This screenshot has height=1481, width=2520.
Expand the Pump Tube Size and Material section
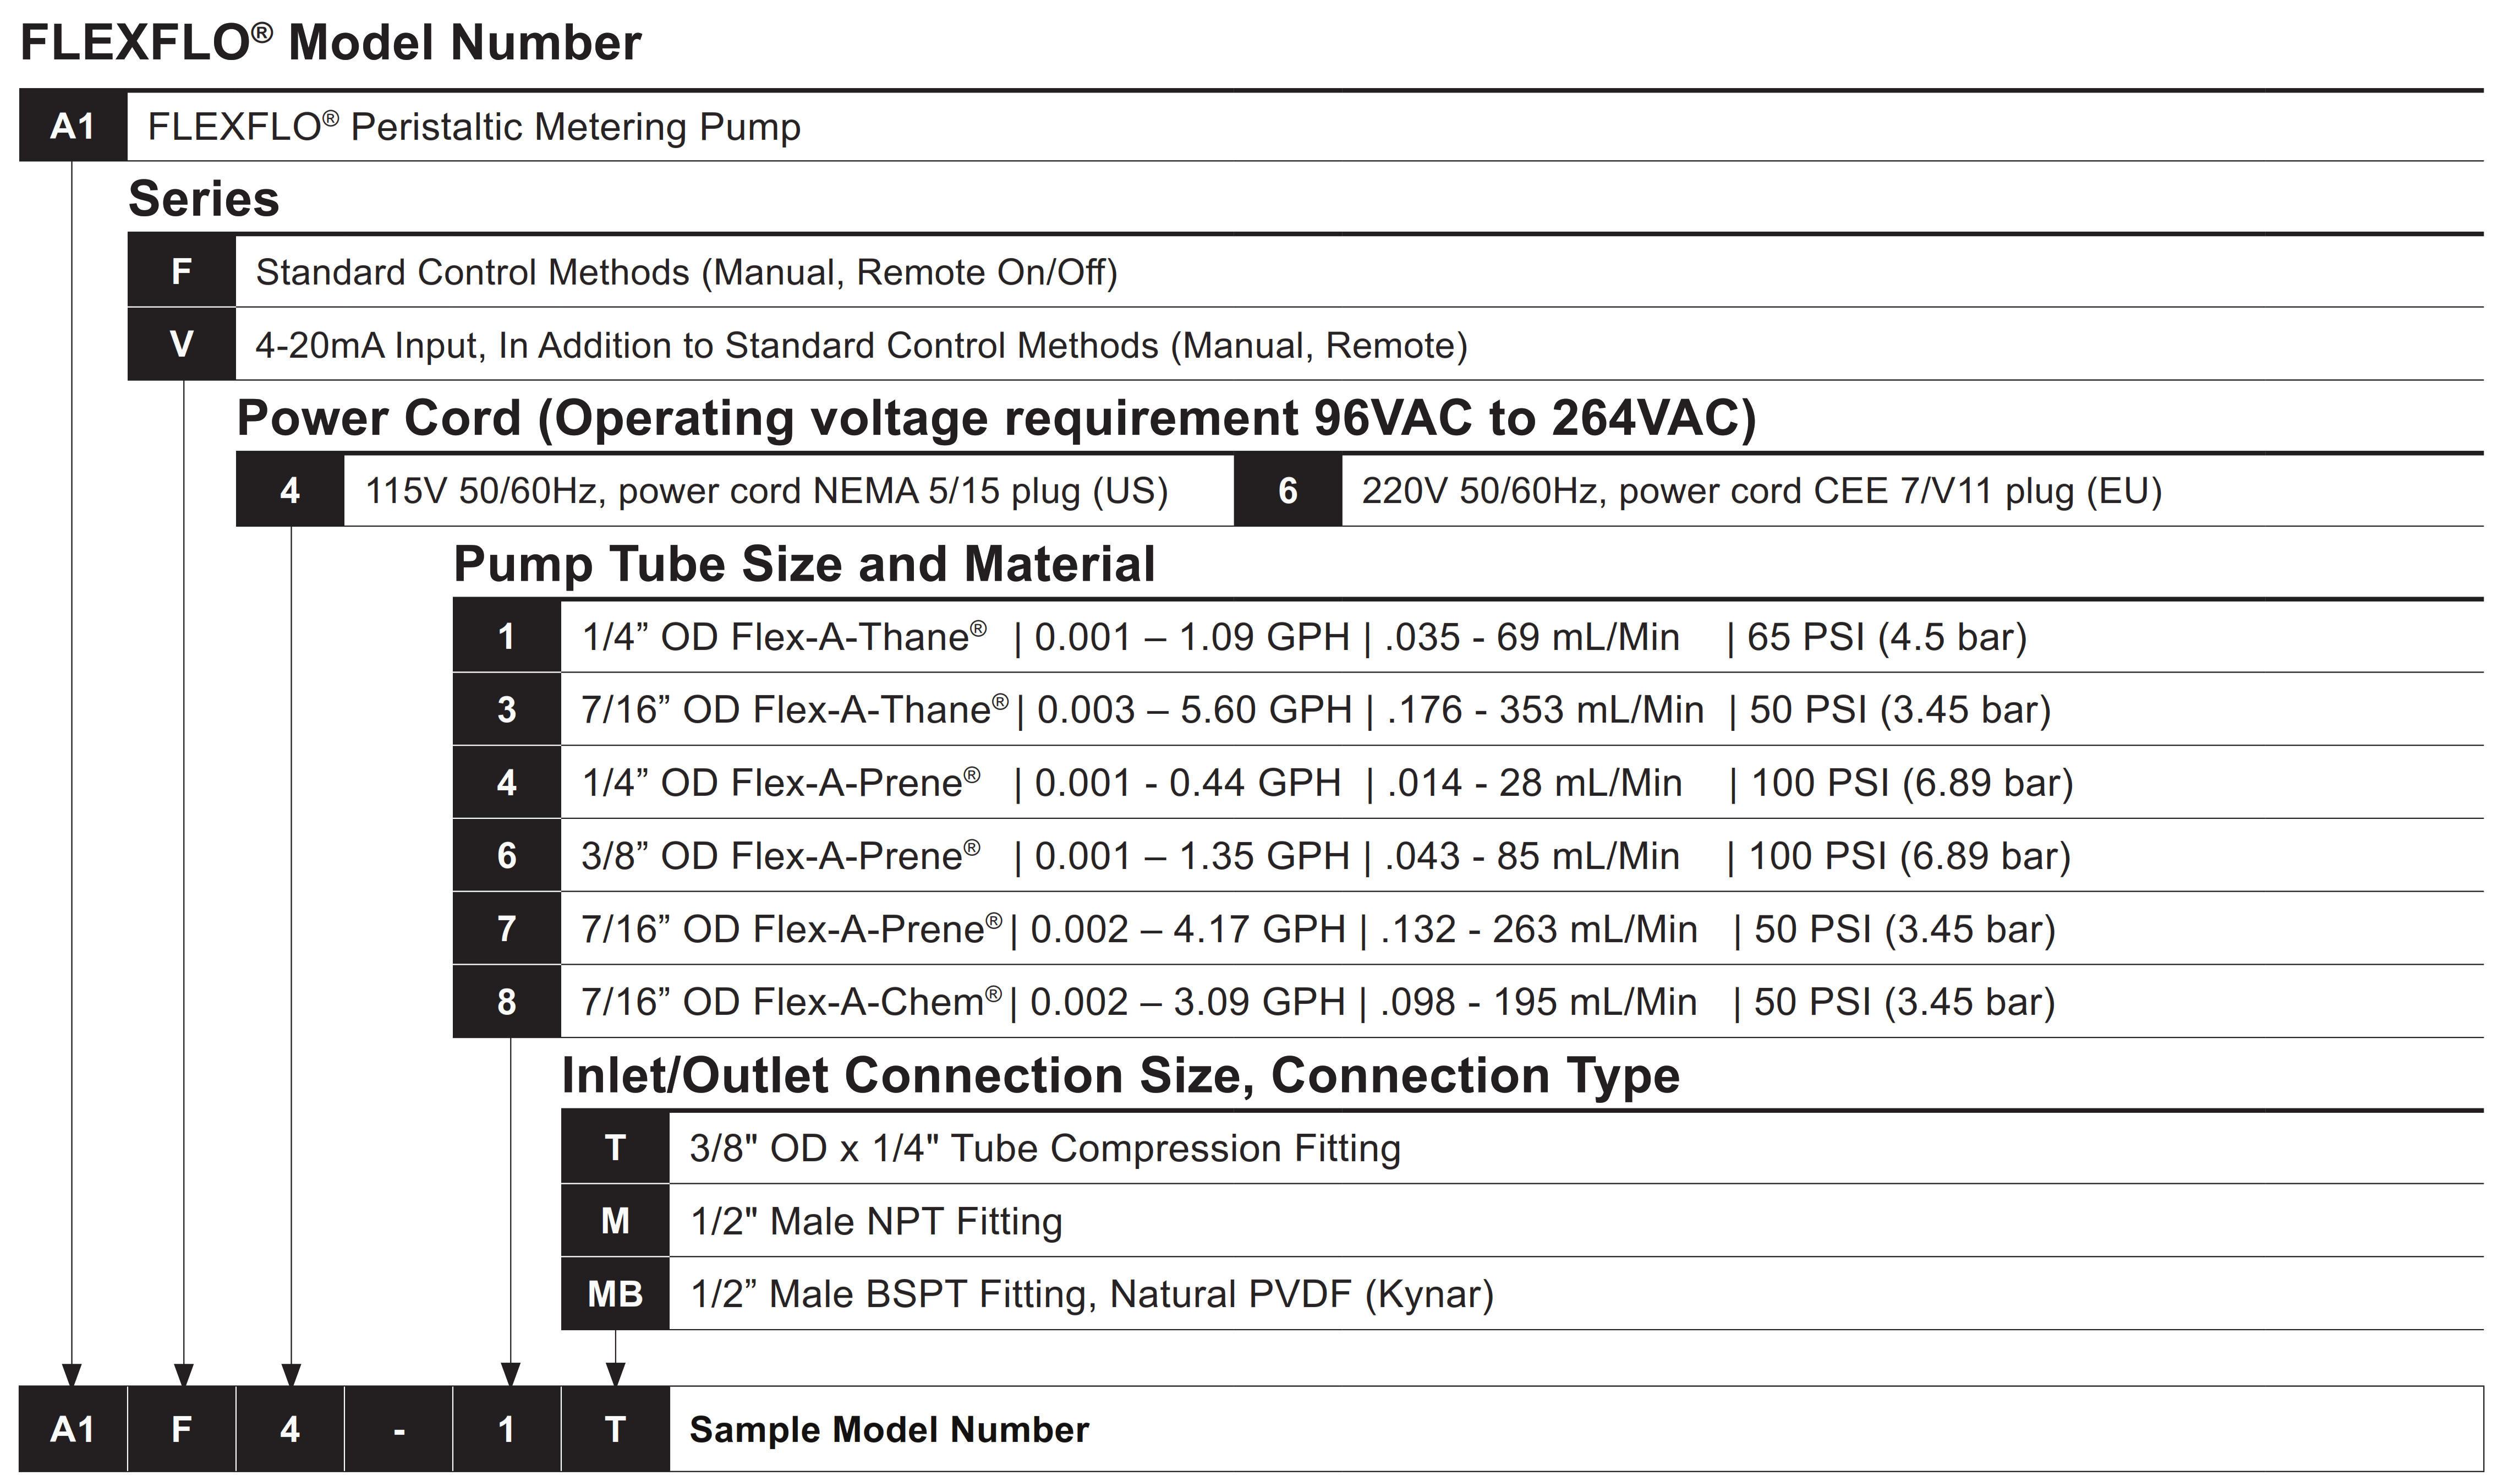pos(805,563)
